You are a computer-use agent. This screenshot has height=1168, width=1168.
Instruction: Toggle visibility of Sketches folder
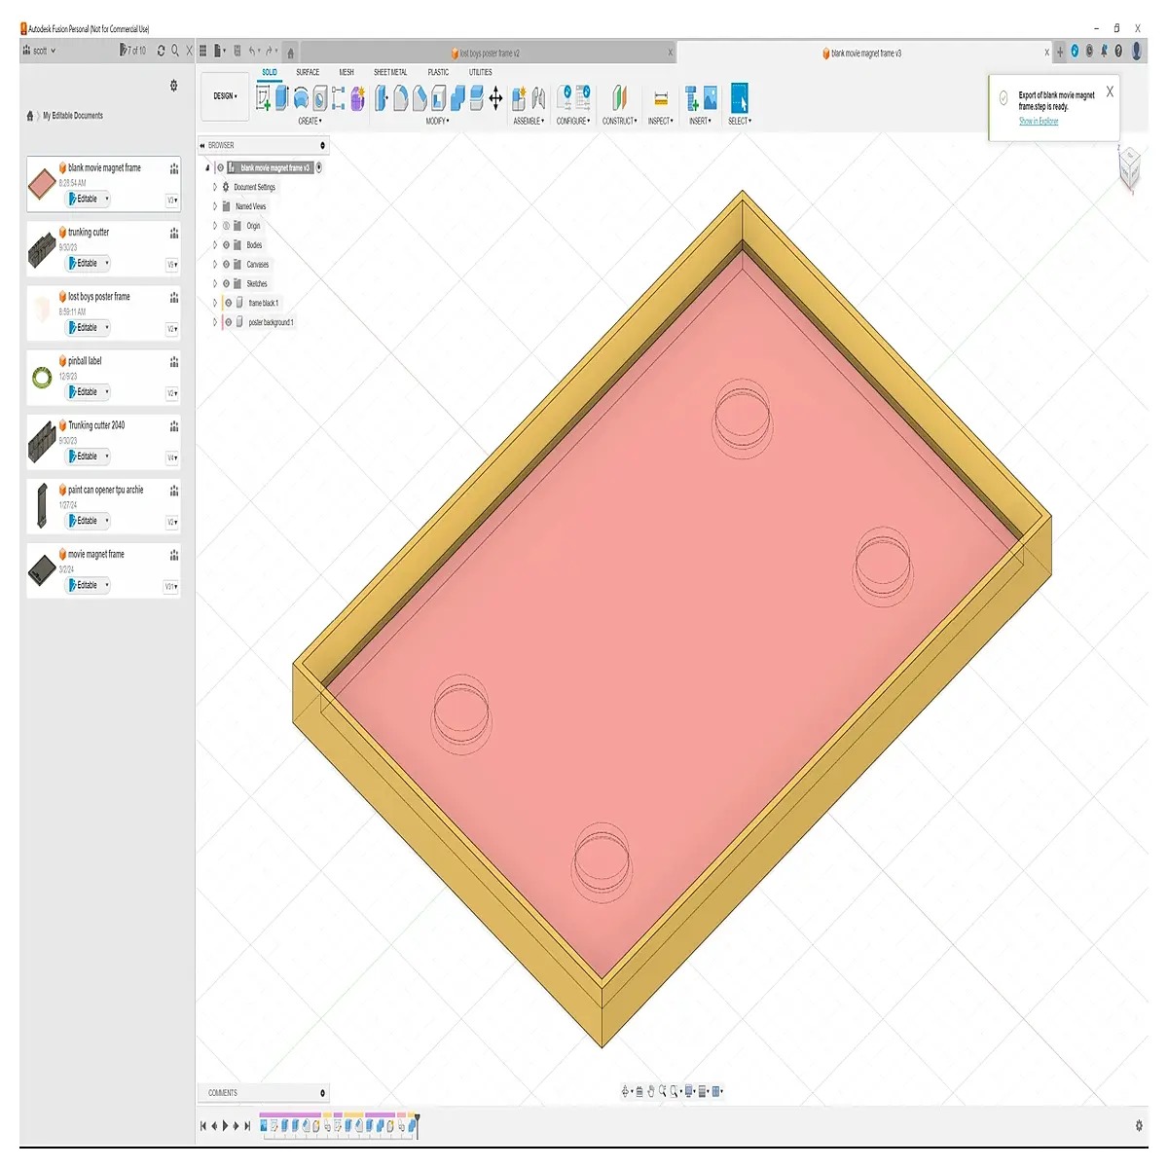pyautogui.click(x=226, y=284)
